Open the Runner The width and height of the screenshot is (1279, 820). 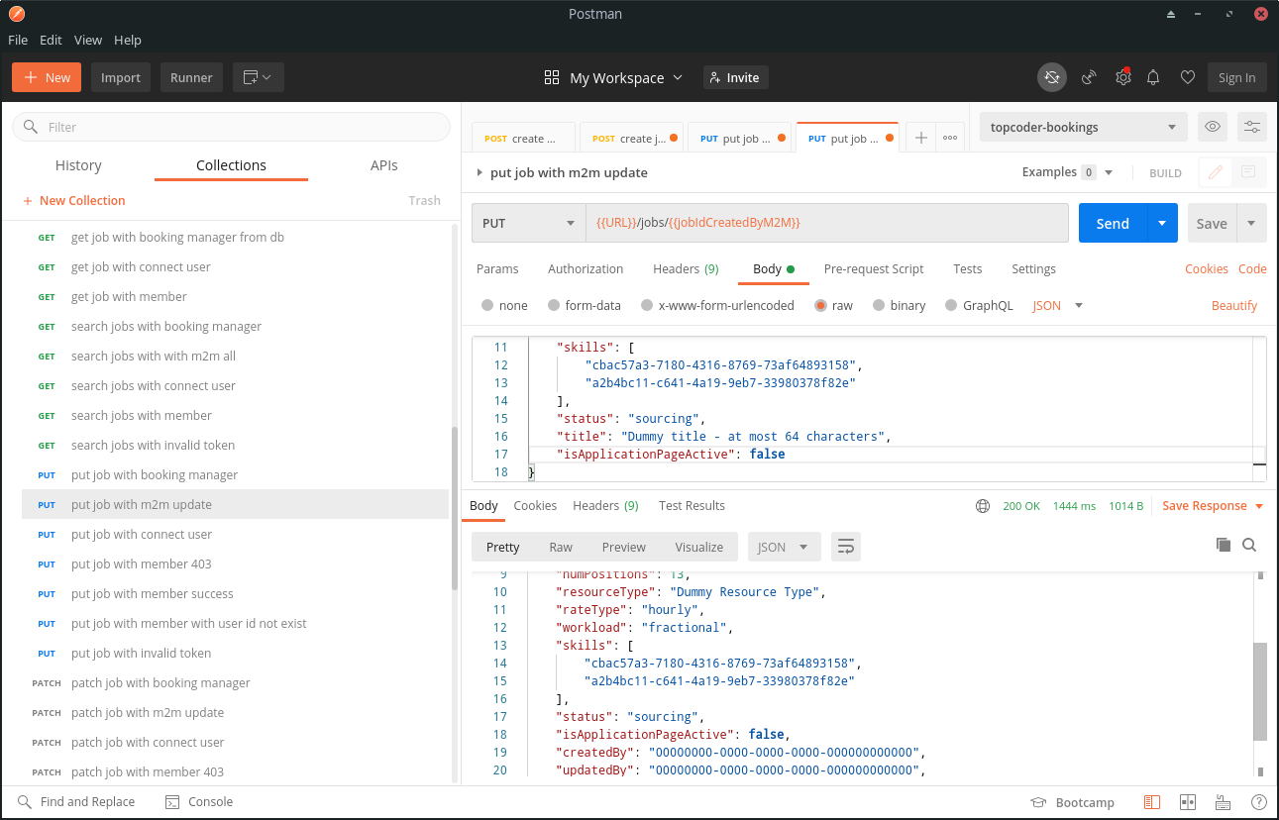[x=191, y=77]
